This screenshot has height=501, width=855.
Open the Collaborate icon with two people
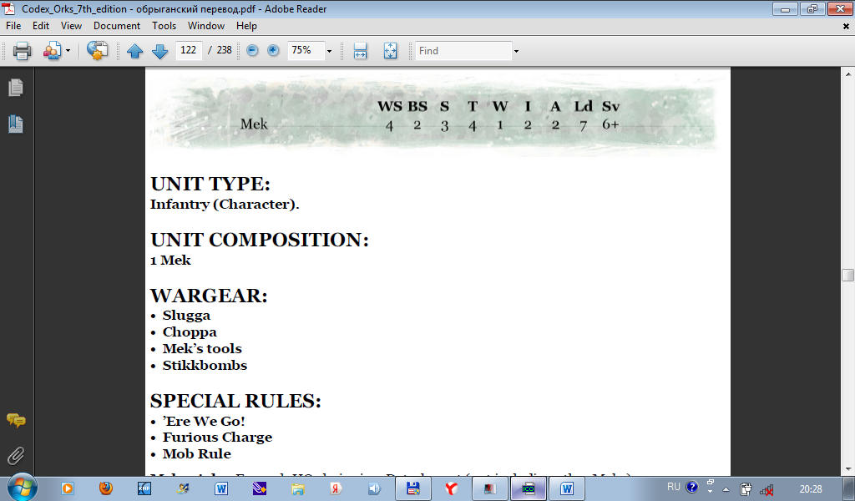[52, 51]
